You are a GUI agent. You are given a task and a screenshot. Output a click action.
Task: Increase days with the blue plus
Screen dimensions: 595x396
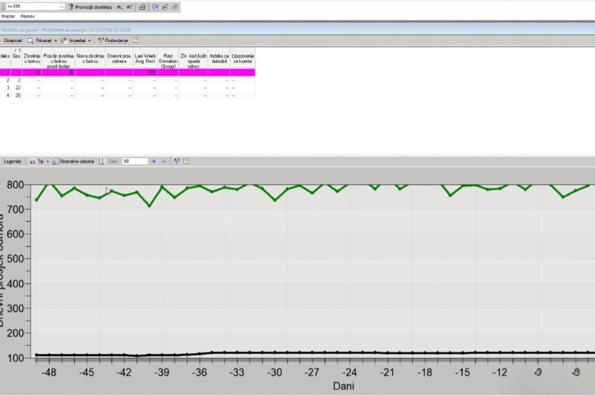click(154, 161)
